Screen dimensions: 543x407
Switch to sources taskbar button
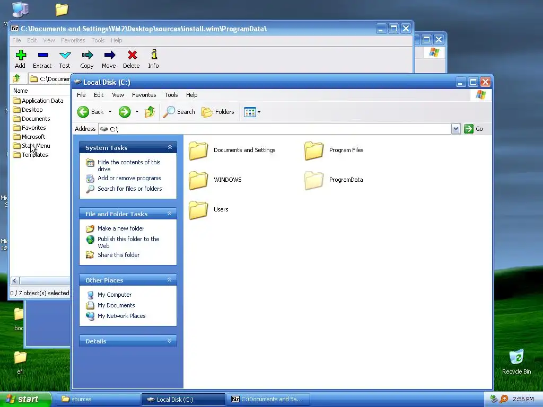point(99,400)
